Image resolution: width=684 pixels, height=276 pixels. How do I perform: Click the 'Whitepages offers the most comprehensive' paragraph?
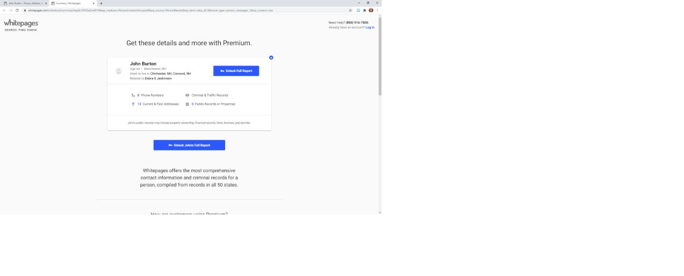(189, 178)
